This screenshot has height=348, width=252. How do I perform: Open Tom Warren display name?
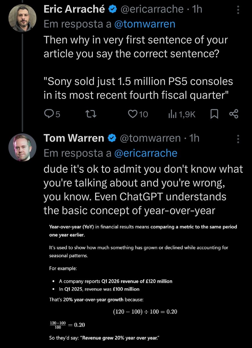[x=74, y=138]
